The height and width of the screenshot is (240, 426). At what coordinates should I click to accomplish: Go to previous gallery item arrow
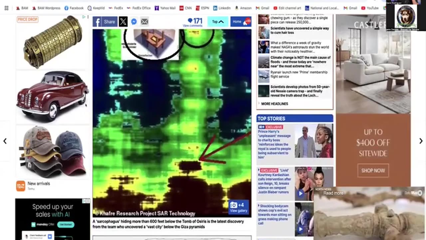(5, 141)
